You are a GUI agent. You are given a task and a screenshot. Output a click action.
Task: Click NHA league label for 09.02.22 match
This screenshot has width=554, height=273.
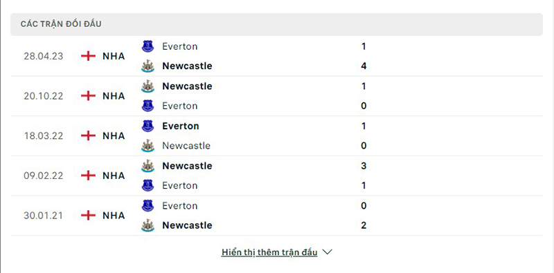point(114,176)
